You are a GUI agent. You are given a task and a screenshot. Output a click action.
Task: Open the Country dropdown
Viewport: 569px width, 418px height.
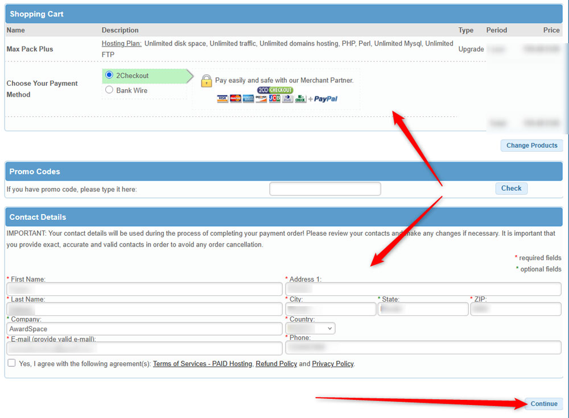coord(310,328)
